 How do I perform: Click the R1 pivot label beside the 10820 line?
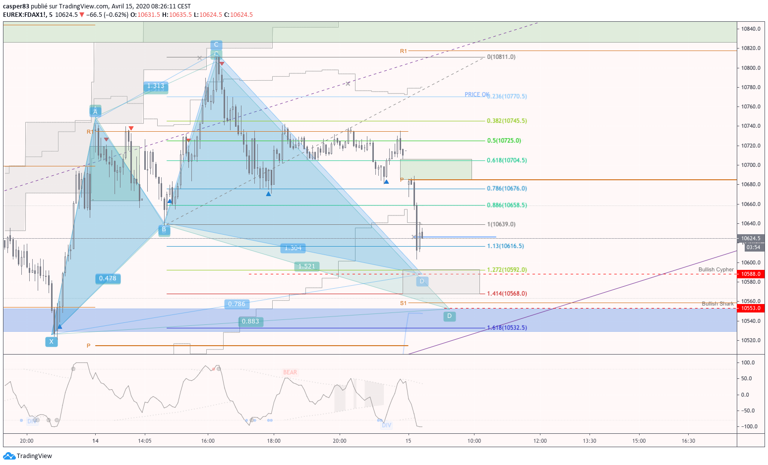tap(404, 52)
